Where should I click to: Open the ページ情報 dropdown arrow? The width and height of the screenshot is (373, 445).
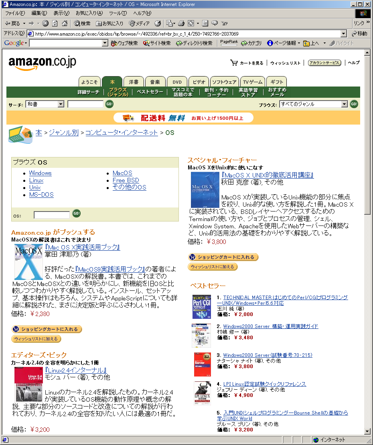click(x=299, y=43)
